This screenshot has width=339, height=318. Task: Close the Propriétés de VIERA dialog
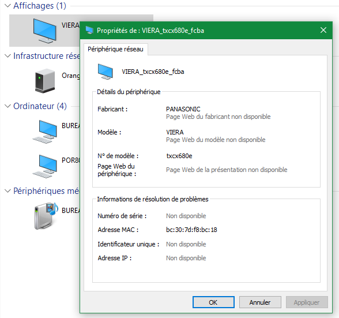323,31
